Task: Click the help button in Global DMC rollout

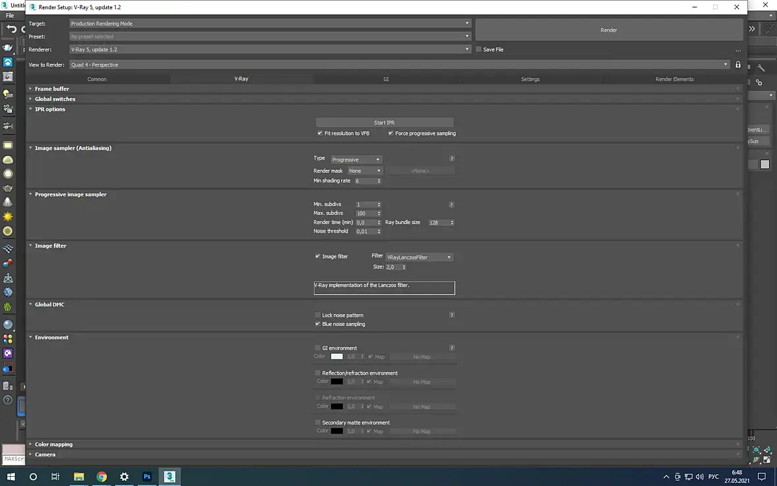Action: click(452, 315)
